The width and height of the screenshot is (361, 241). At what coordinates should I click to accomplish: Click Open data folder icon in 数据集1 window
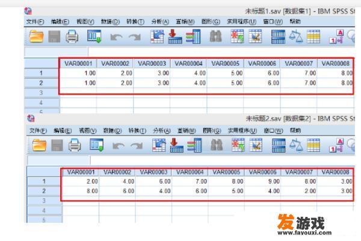[36, 37]
